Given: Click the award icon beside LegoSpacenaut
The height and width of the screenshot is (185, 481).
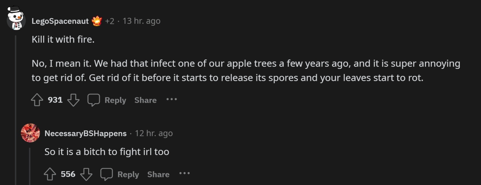Looking at the screenshot, I should coord(97,21).
